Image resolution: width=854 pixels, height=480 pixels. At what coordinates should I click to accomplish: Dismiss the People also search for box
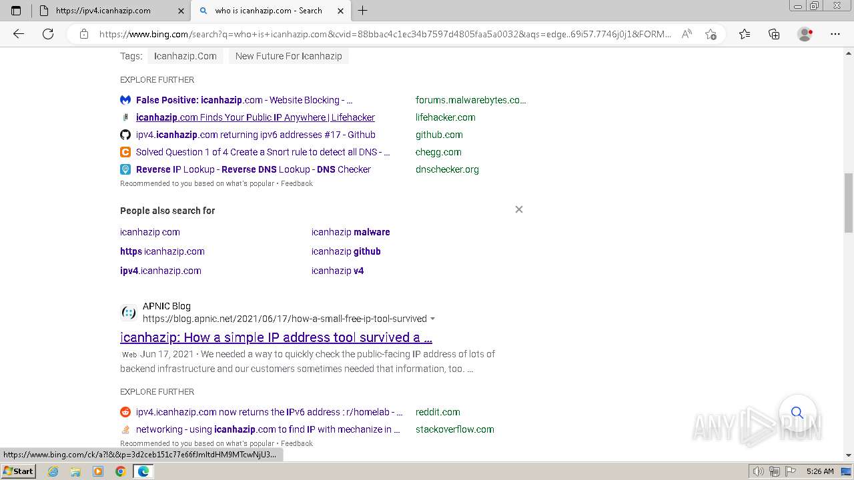point(519,209)
